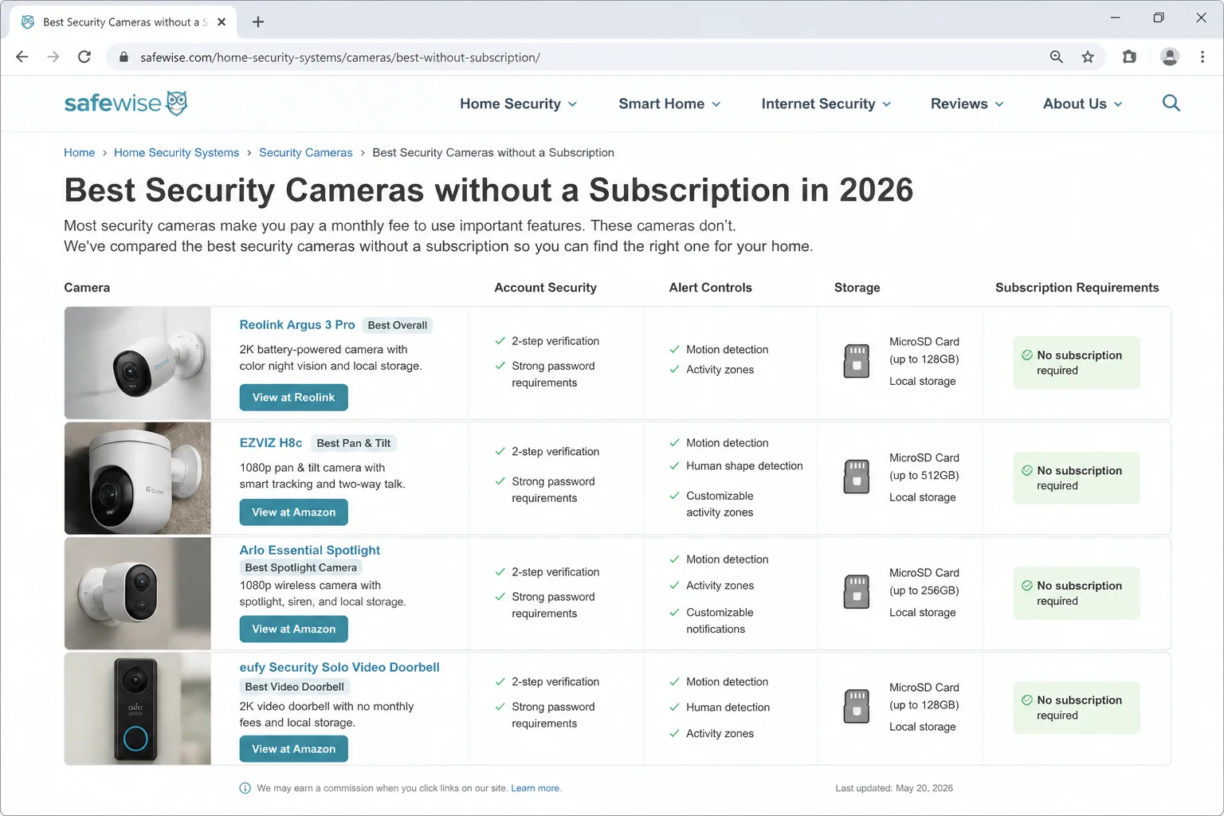Open the Reolink Argus 3 Pro title link
Viewport: 1224px width, 816px height.
(297, 325)
